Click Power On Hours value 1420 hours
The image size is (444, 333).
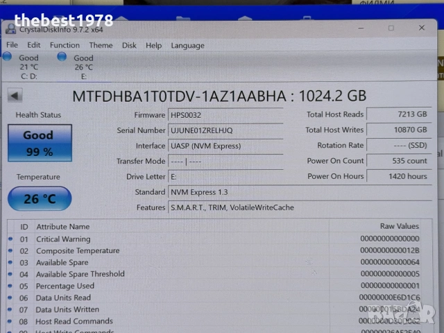(399, 176)
